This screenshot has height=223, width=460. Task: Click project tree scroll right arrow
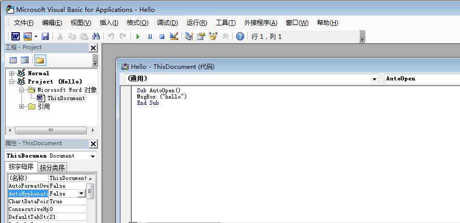pyautogui.click(x=93, y=130)
